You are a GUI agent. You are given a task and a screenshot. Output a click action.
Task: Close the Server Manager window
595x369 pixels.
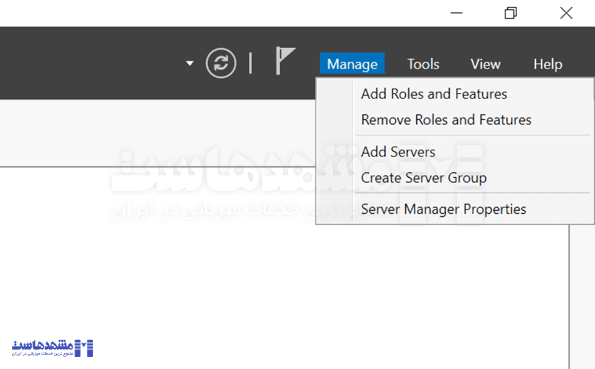566,13
